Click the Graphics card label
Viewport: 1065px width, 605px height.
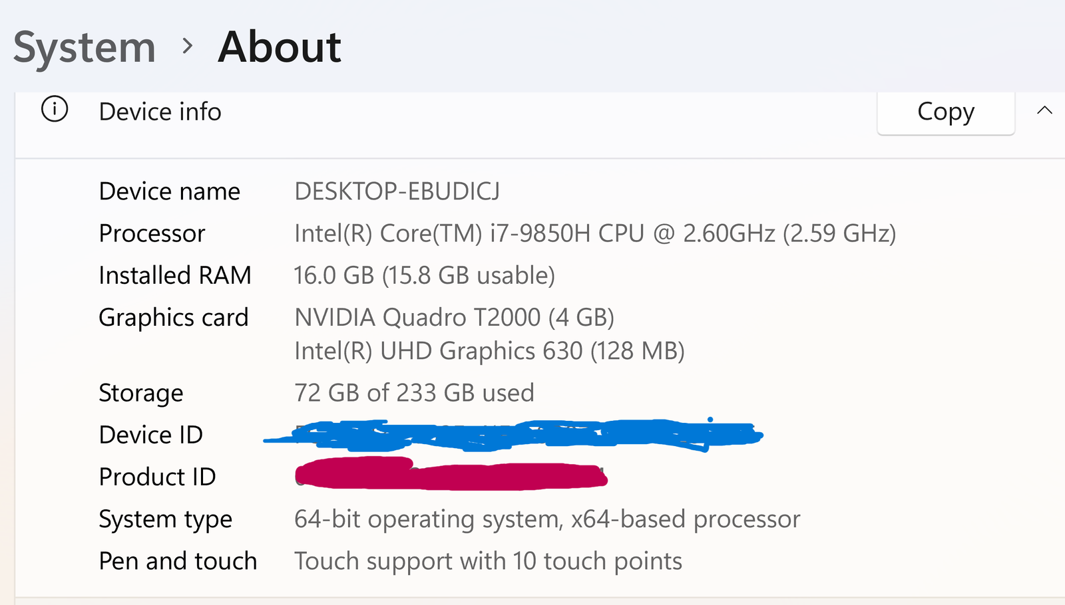click(173, 318)
